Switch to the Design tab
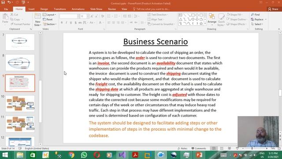 (x=44, y=9)
